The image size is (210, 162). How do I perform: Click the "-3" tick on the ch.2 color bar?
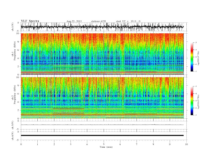click(196, 86)
